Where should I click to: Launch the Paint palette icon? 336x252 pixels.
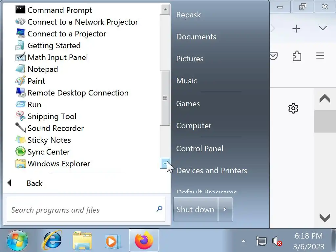coord(20,81)
